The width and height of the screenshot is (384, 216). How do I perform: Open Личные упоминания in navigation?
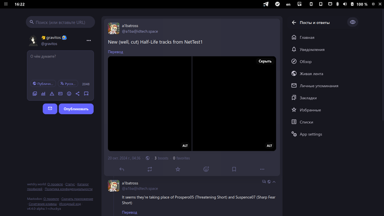pos(314,86)
